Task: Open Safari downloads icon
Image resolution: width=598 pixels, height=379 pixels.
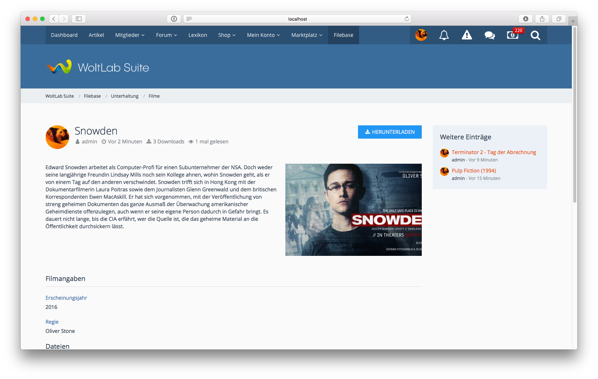Action: click(526, 19)
